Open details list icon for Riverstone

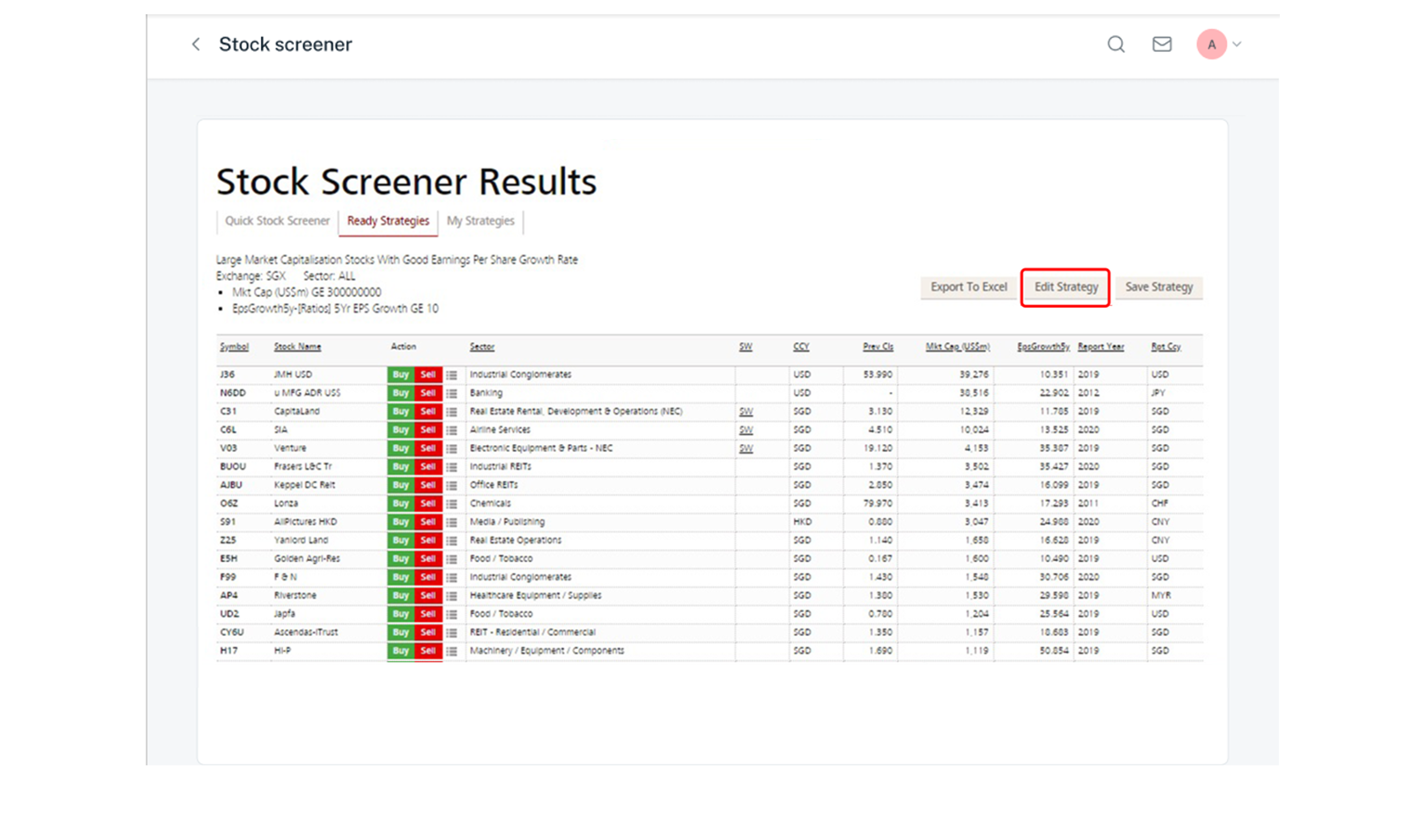tap(451, 596)
